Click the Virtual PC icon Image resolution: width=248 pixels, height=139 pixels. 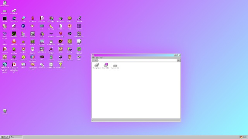42,42
